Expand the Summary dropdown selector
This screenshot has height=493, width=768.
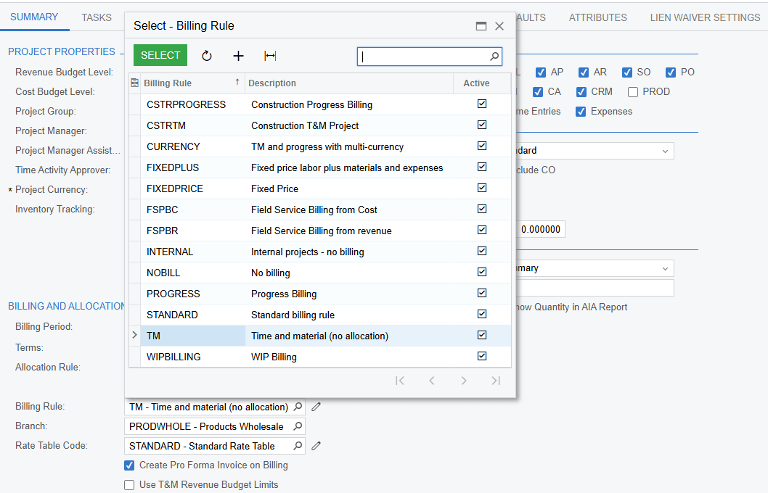665,268
